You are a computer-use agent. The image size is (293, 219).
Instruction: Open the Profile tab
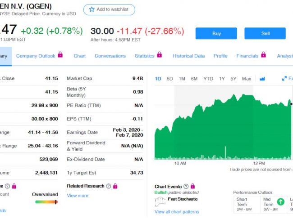click(x=220, y=56)
